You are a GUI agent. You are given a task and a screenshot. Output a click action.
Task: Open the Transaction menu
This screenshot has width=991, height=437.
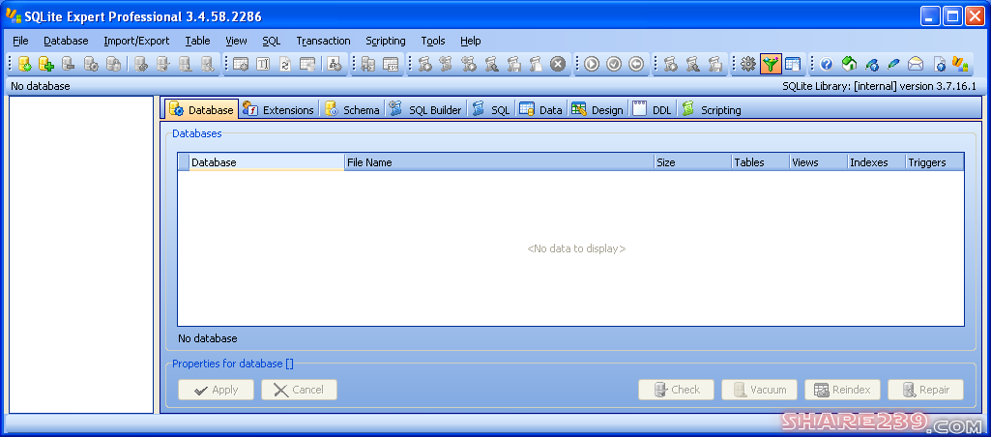(323, 41)
